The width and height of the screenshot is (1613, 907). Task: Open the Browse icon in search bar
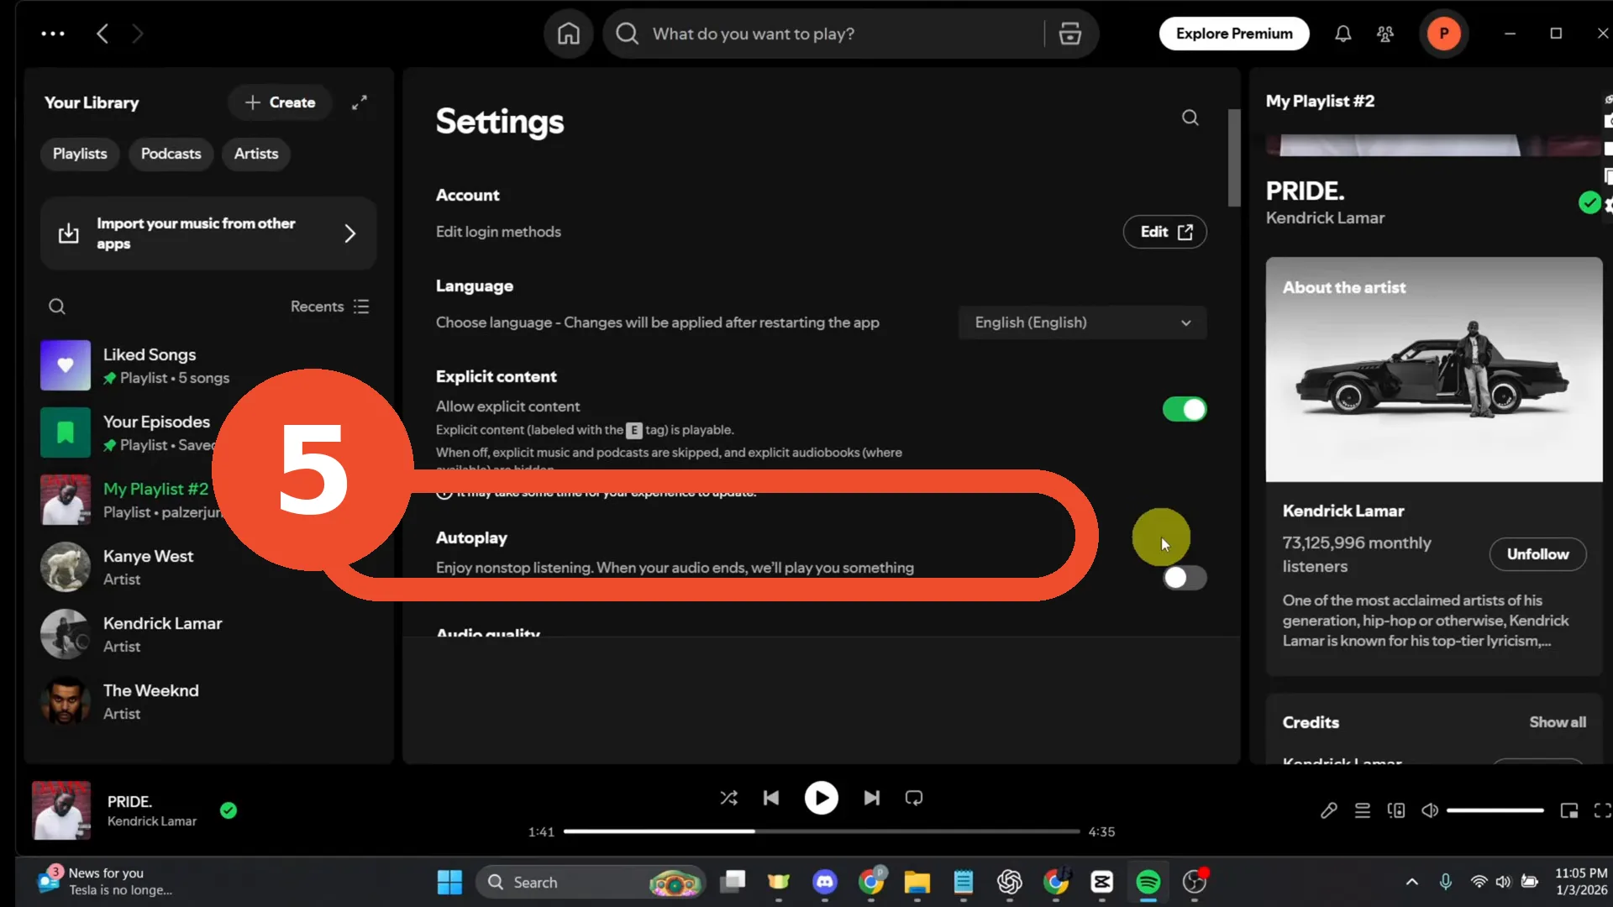click(1069, 34)
